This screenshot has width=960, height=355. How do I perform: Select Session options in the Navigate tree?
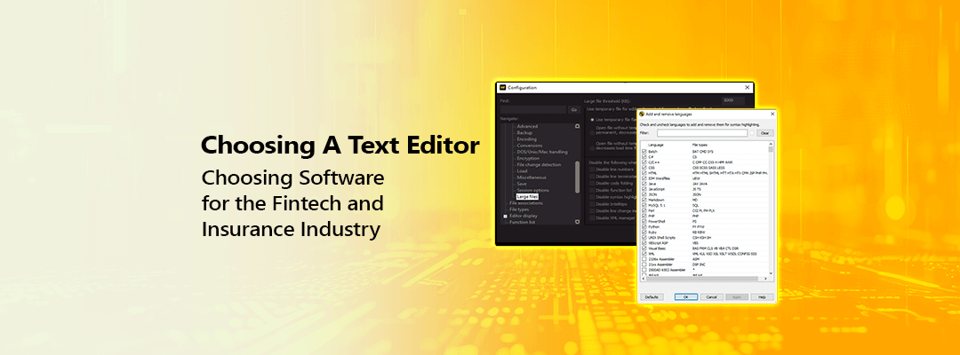click(x=532, y=191)
